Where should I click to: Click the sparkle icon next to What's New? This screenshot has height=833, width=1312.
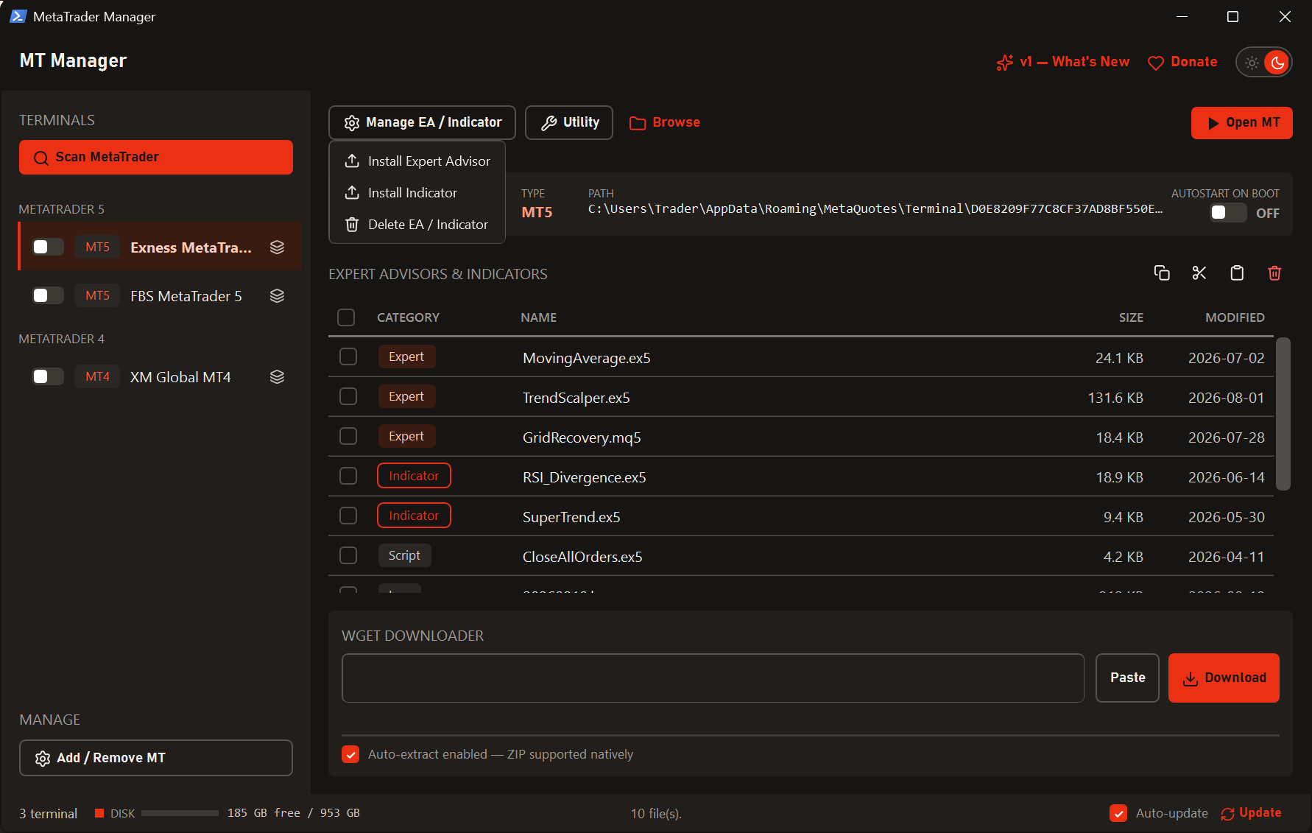click(x=1004, y=62)
